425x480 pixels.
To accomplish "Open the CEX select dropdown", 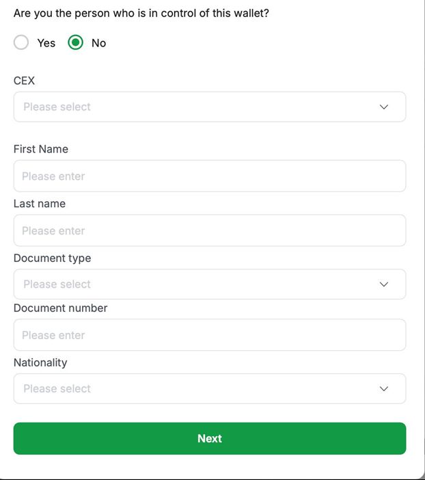I will point(198,107).
